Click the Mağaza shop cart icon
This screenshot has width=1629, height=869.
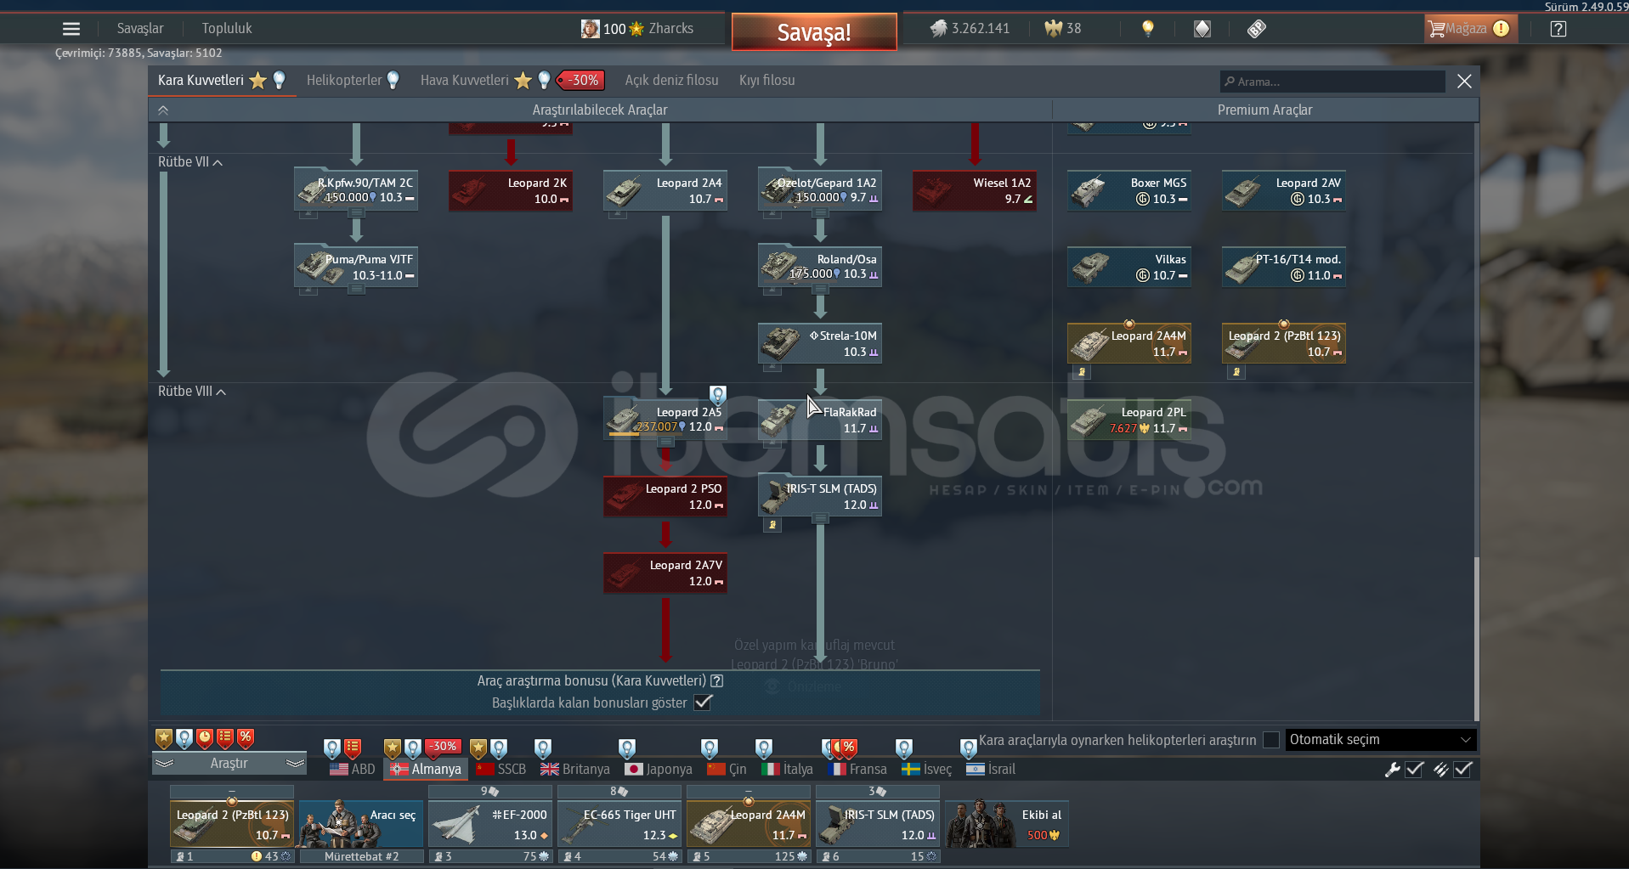click(x=1437, y=29)
